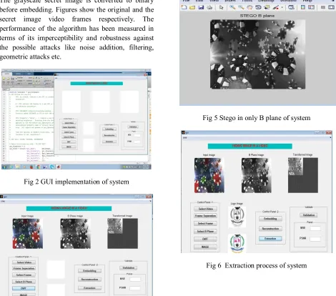The width and height of the screenshot is (336, 296).
Task: Click New Figure icon in MATLAB toolbar
Action: 184,7
